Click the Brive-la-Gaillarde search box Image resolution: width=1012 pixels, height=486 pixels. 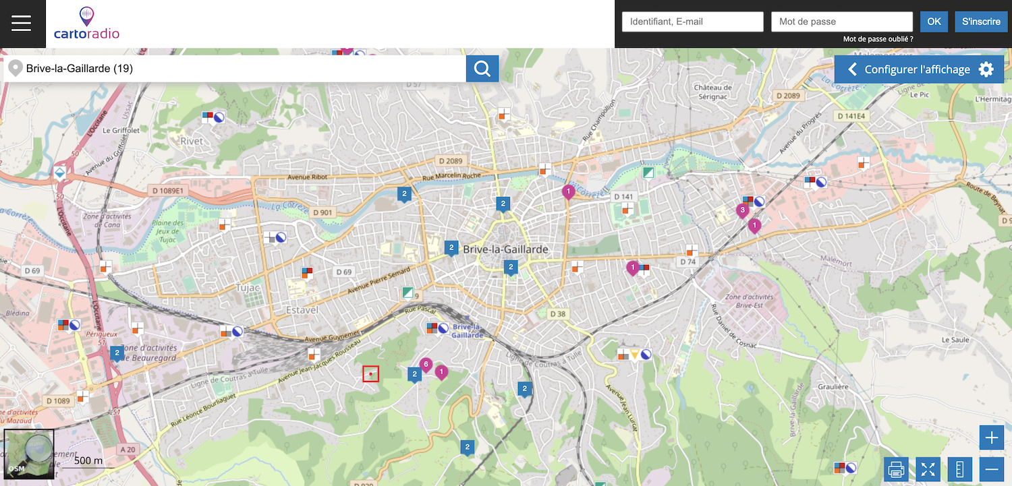tap(236, 69)
